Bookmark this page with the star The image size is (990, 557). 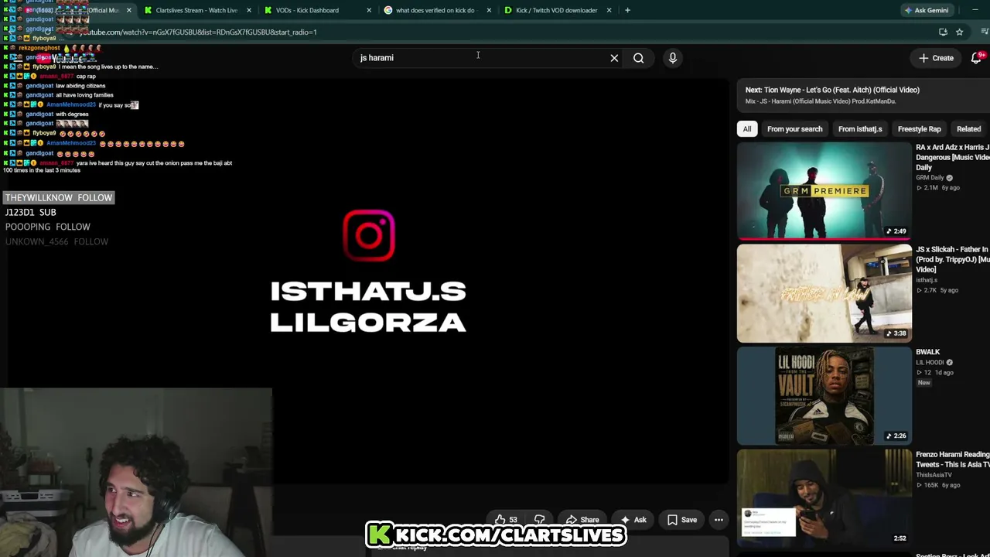(x=959, y=32)
